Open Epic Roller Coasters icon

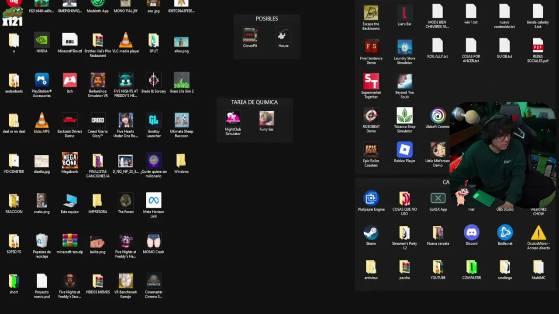[371, 150]
